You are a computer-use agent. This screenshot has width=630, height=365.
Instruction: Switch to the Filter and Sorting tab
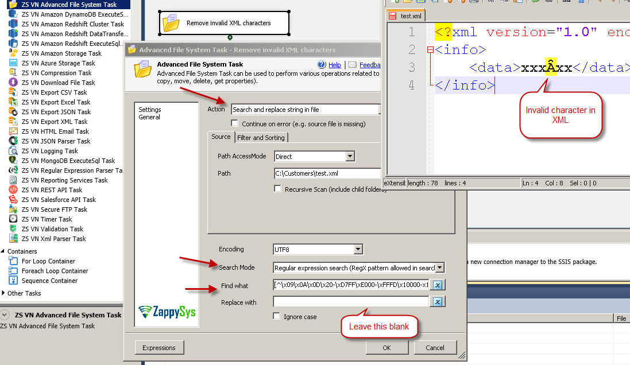261,137
